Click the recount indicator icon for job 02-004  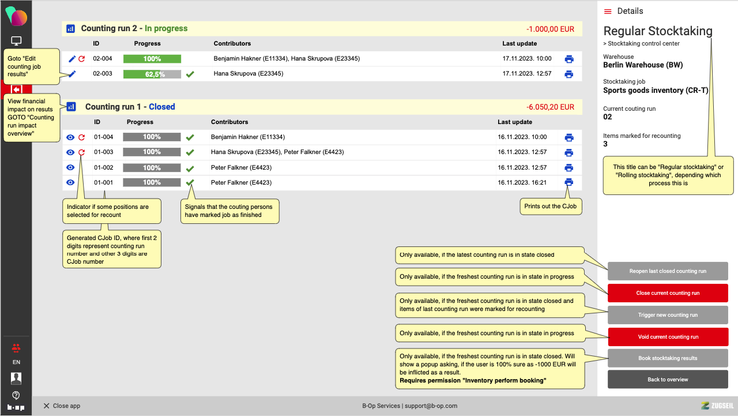point(81,59)
